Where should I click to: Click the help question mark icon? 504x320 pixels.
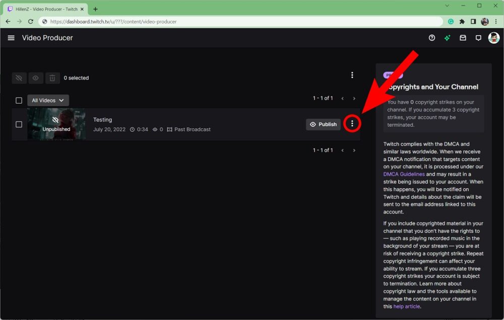coord(431,38)
